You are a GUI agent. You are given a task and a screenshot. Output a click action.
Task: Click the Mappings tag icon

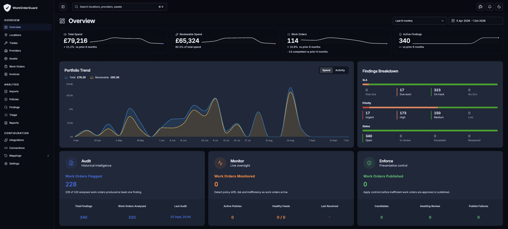click(6, 156)
